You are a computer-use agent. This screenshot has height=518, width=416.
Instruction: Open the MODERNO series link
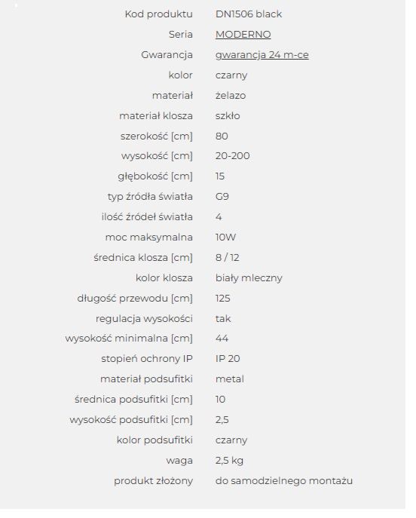[243, 35]
